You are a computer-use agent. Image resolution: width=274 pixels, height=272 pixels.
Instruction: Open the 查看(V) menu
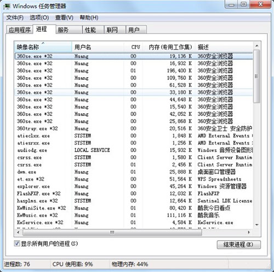click(x=64, y=18)
